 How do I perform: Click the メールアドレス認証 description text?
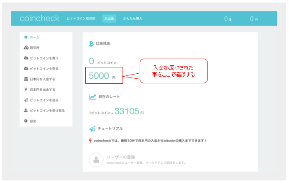146,163
